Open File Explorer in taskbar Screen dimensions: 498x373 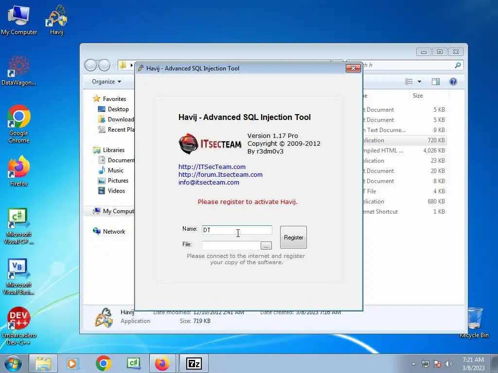[43, 363]
